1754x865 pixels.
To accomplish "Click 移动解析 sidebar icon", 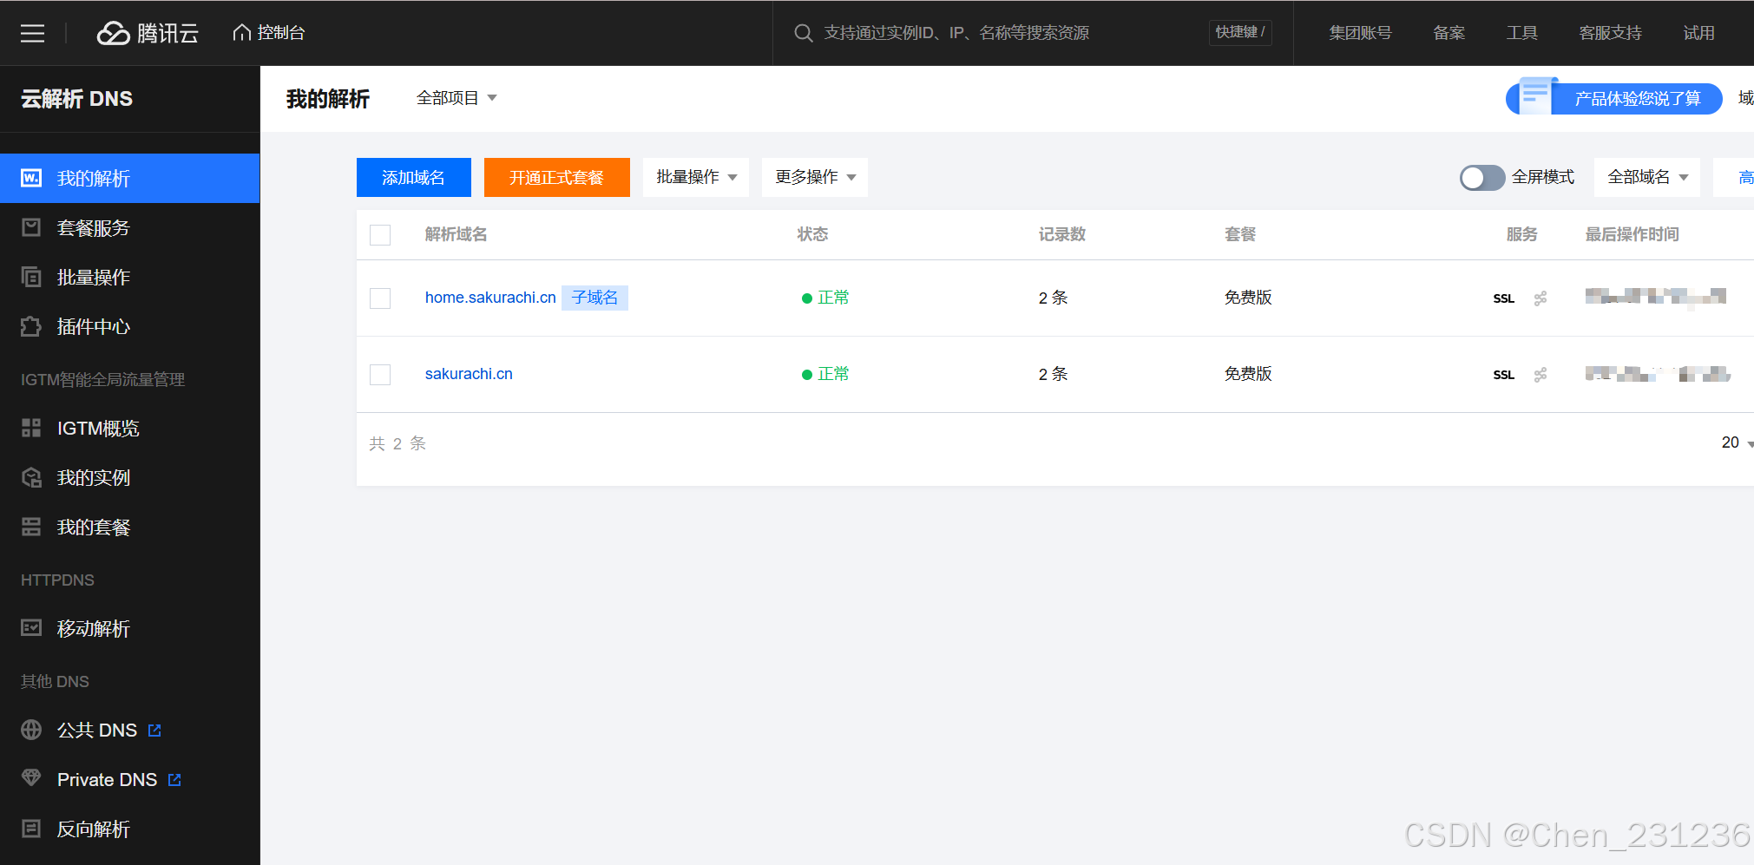I will click(x=31, y=628).
